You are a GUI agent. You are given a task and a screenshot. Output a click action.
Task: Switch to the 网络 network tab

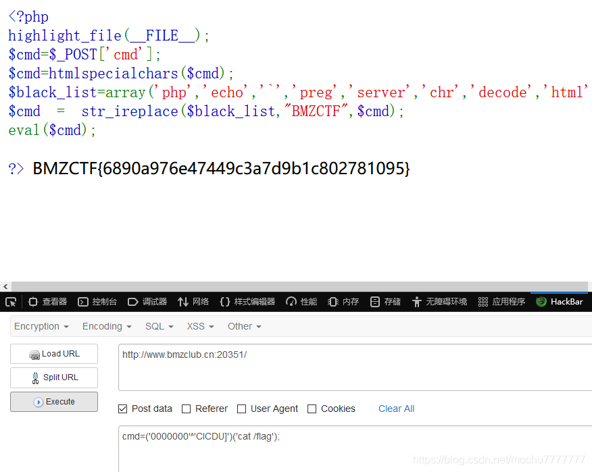coord(193,302)
